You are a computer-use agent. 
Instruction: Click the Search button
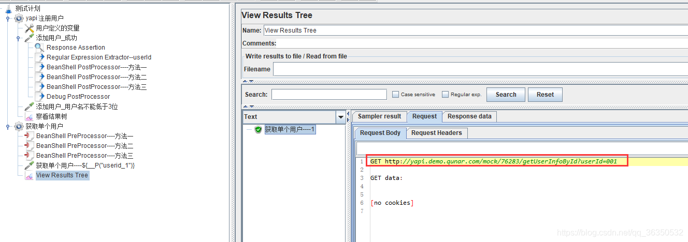pos(506,95)
